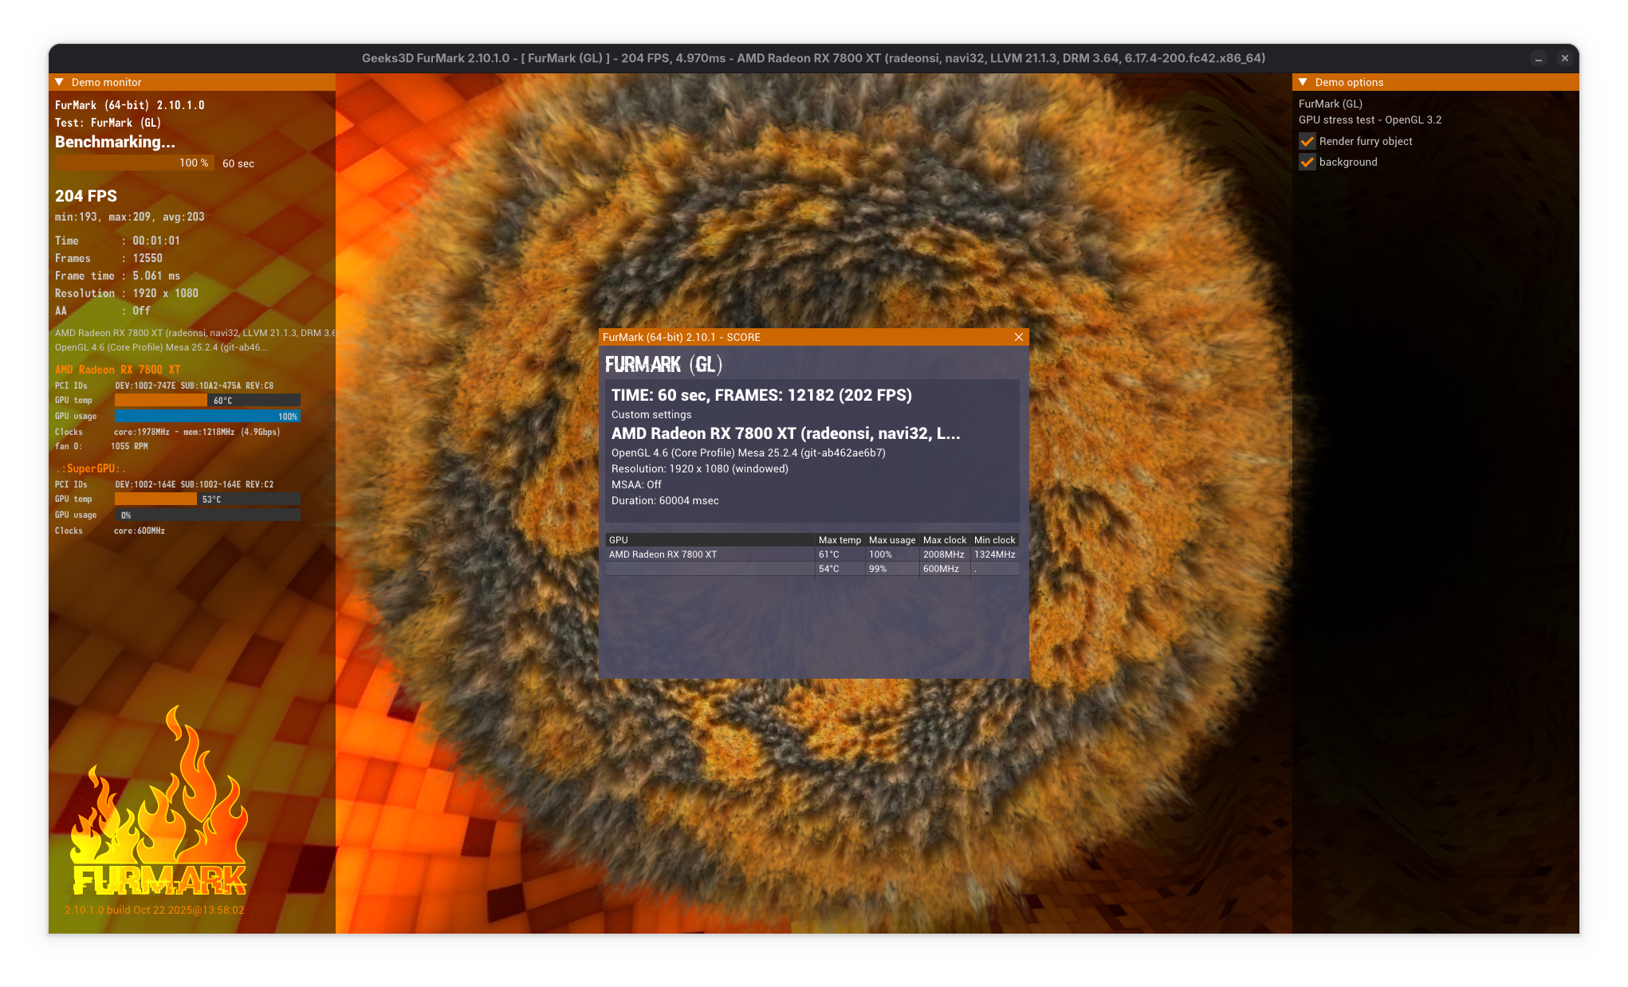Select the Min clock column header
This screenshot has width=1628, height=987.
[995, 540]
